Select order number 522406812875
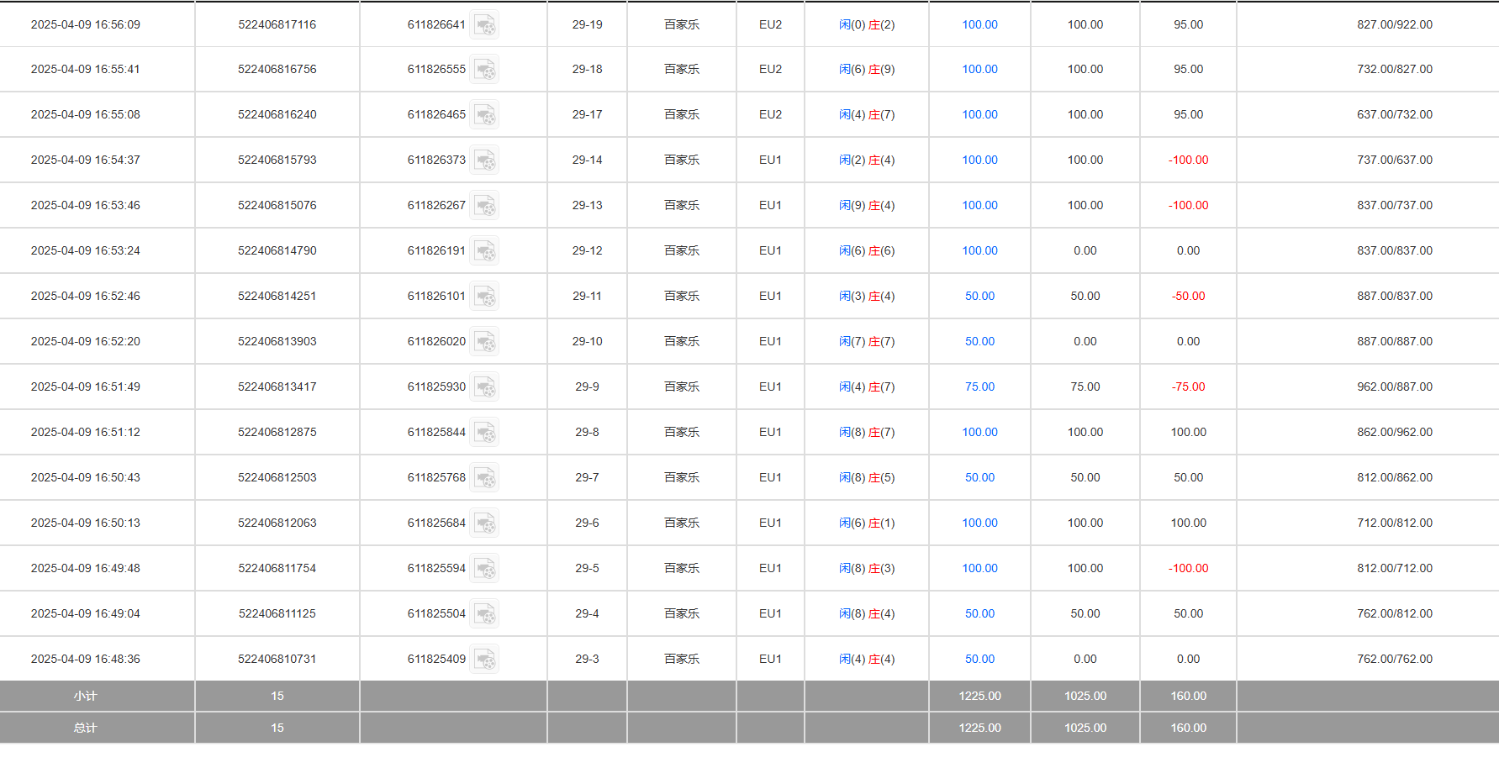 [277, 433]
